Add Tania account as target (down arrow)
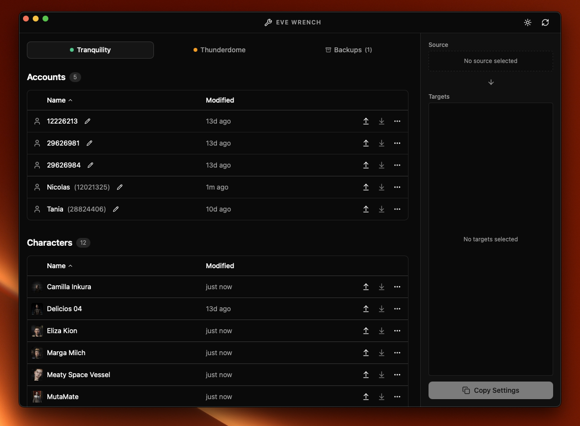 tap(381, 209)
